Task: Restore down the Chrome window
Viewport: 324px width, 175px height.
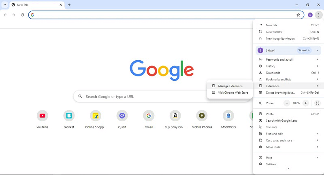Action: click(307, 5)
